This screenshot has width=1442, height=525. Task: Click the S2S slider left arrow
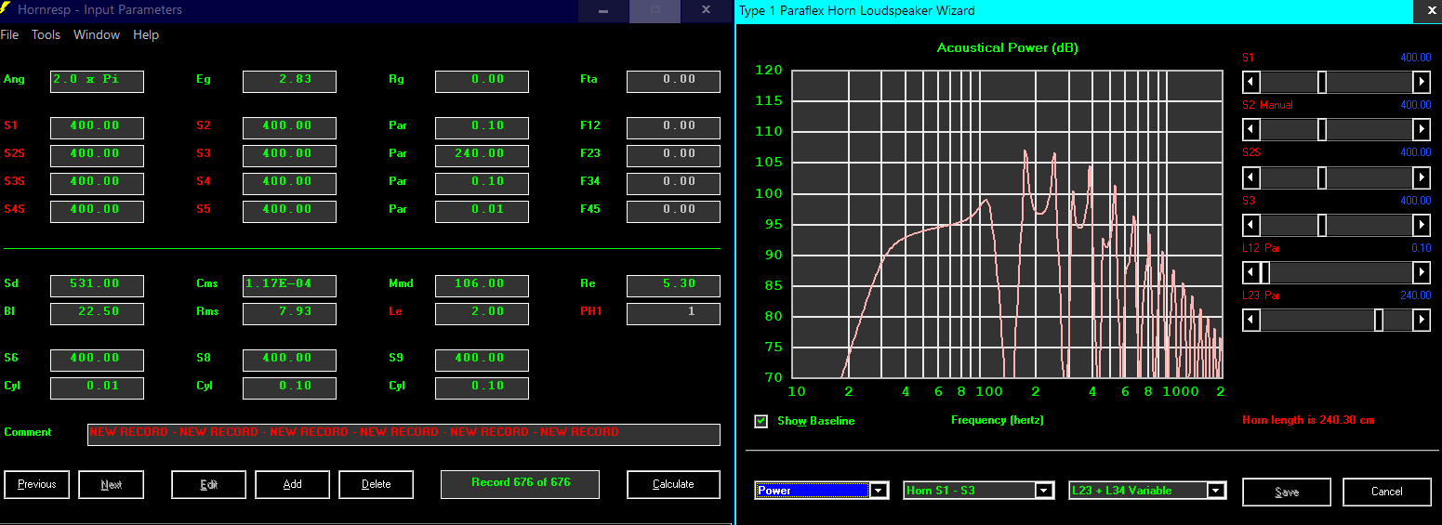click(x=1252, y=177)
